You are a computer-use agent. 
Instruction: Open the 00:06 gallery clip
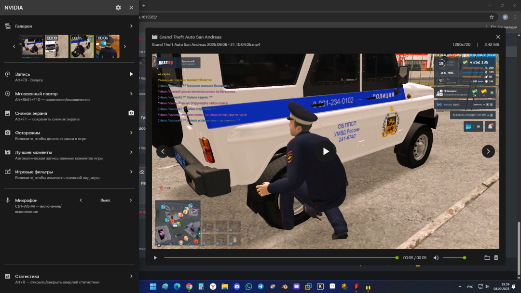(108, 46)
